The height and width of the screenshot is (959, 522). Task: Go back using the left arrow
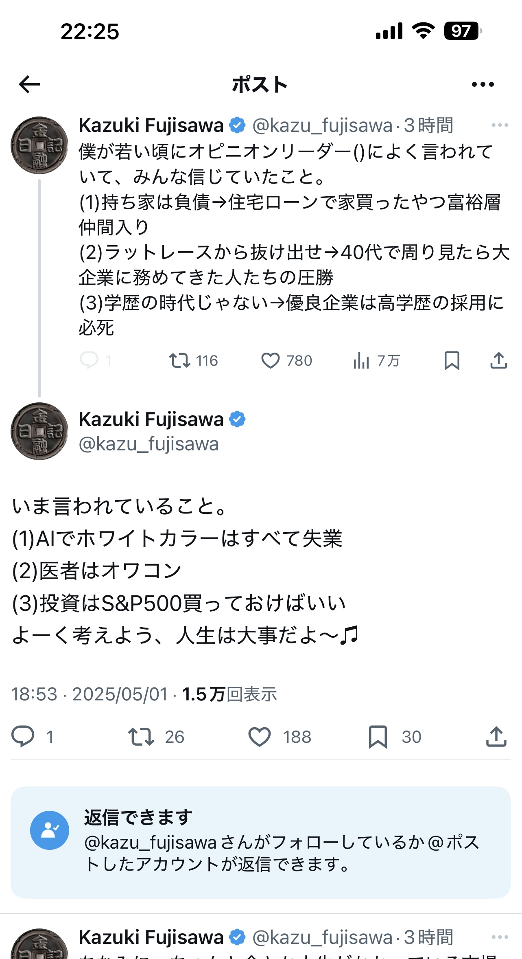29,84
